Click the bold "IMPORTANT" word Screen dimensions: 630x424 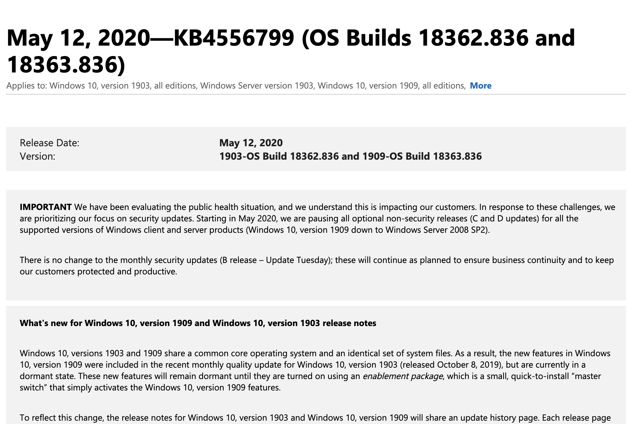coord(46,207)
